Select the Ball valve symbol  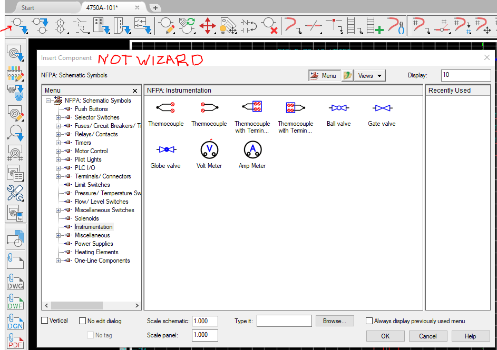pos(338,108)
